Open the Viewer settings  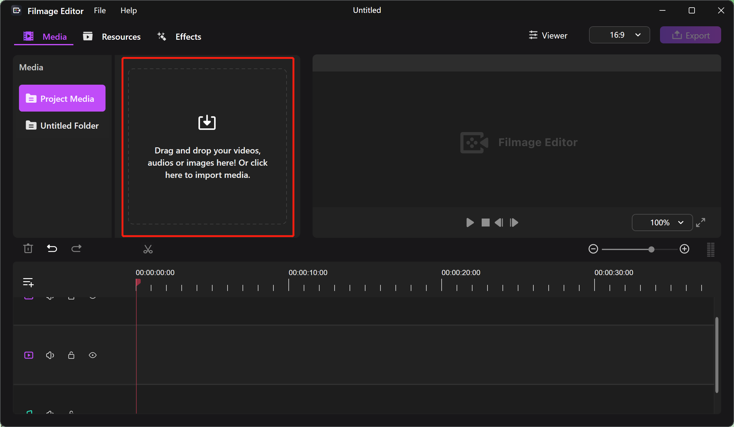[x=548, y=35]
